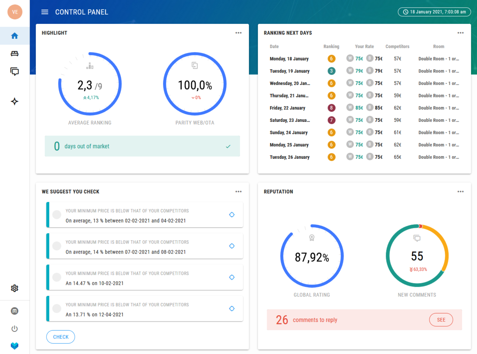Click the 26 comments to reply banner
The height and width of the screenshot is (354, 477).
coord(364,320)
